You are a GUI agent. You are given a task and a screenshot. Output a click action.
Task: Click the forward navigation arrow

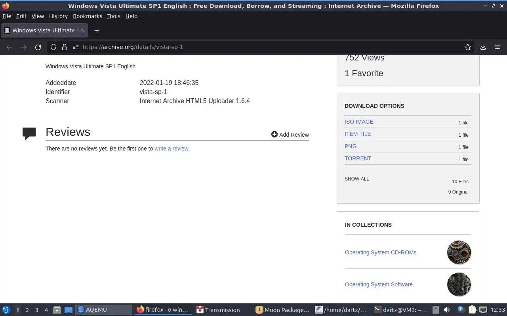pos(24,47)
